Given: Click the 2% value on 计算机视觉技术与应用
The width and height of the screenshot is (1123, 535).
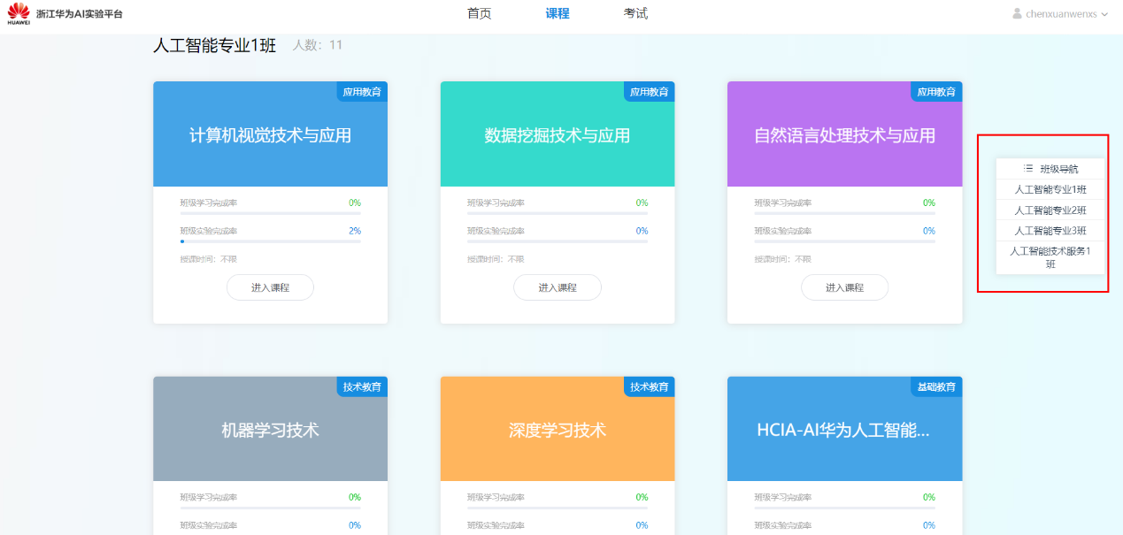Looking at the screenshot, I should pyautogui.click(x=354, y=231).
